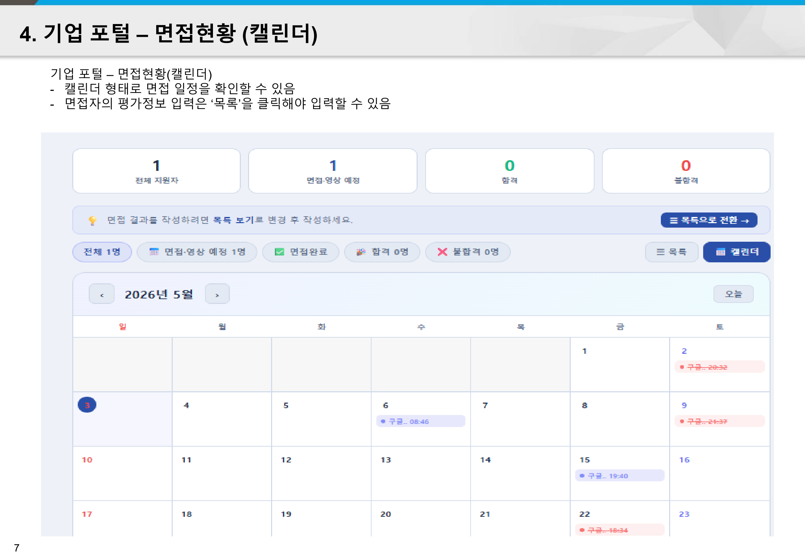The width and height of the screenshot is (805, 557).
Task: Open the 19:40 interview event on May 15
Action: pyautogui.click(x=620, y=476)
